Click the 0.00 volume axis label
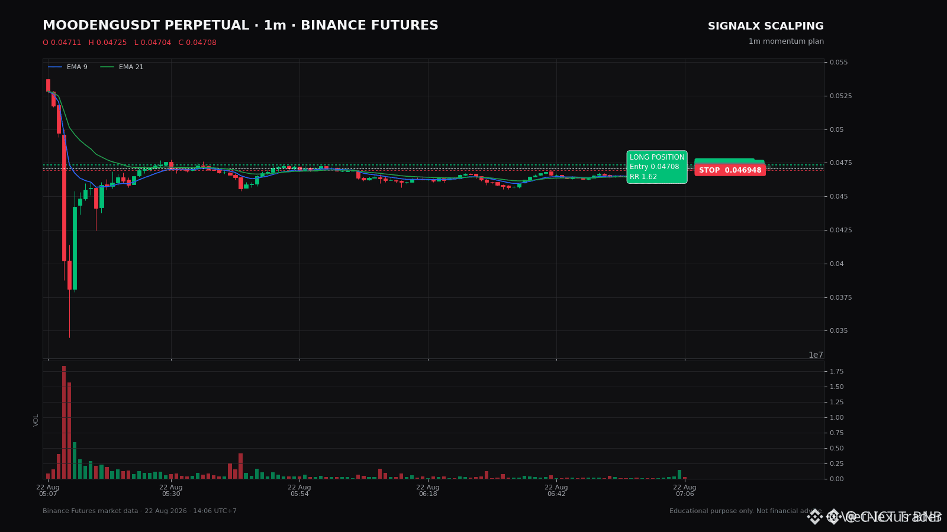The height and width of the screenshot is (532, 947). click(837, 479)
